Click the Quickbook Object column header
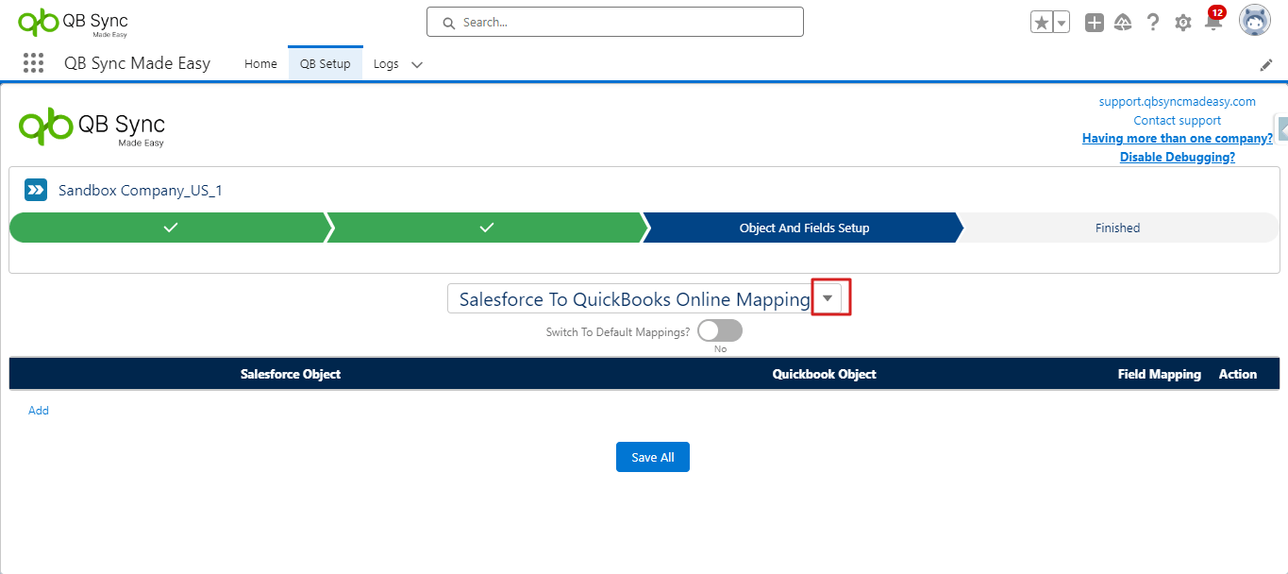Image resolution: width=1288 pixels, height=574 pixels. click(825, 374)
